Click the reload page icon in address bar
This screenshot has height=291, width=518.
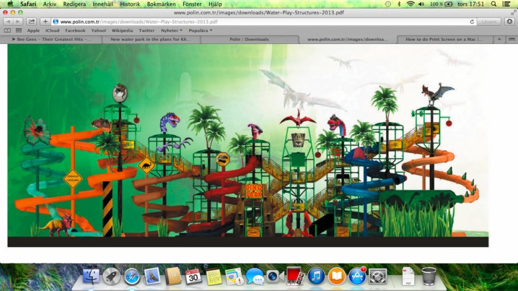472,22
